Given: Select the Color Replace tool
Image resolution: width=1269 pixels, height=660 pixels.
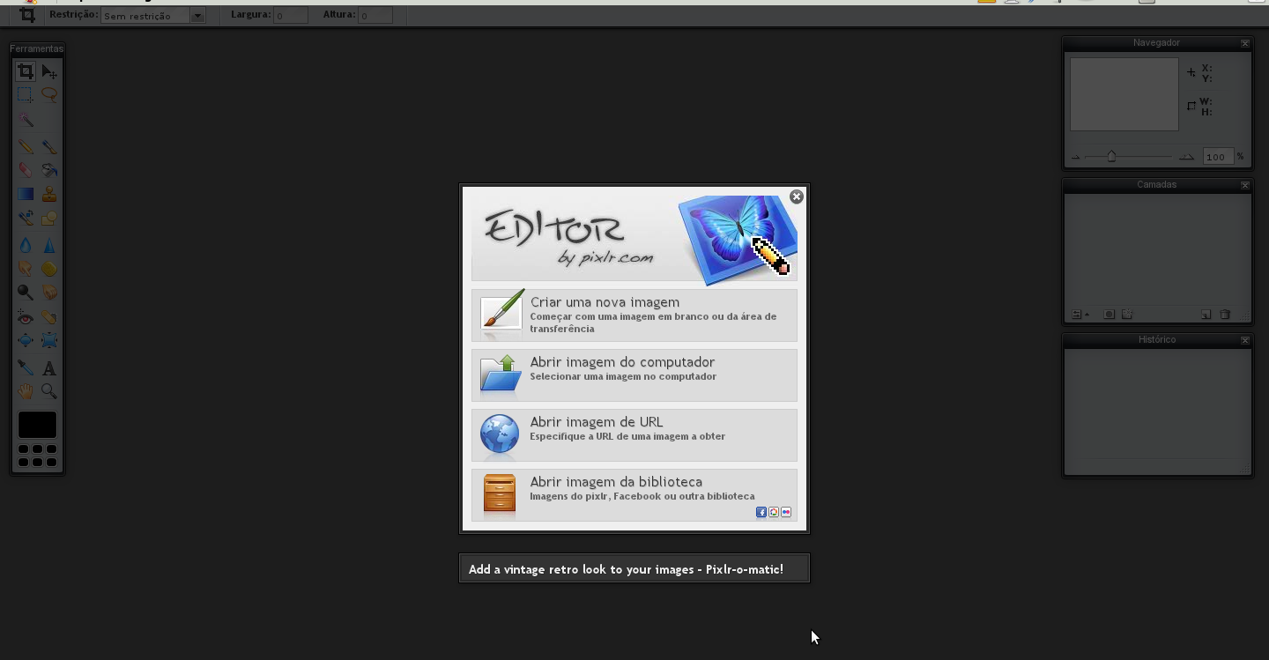Looking at the screenshot, I should (x=26, y=218).
